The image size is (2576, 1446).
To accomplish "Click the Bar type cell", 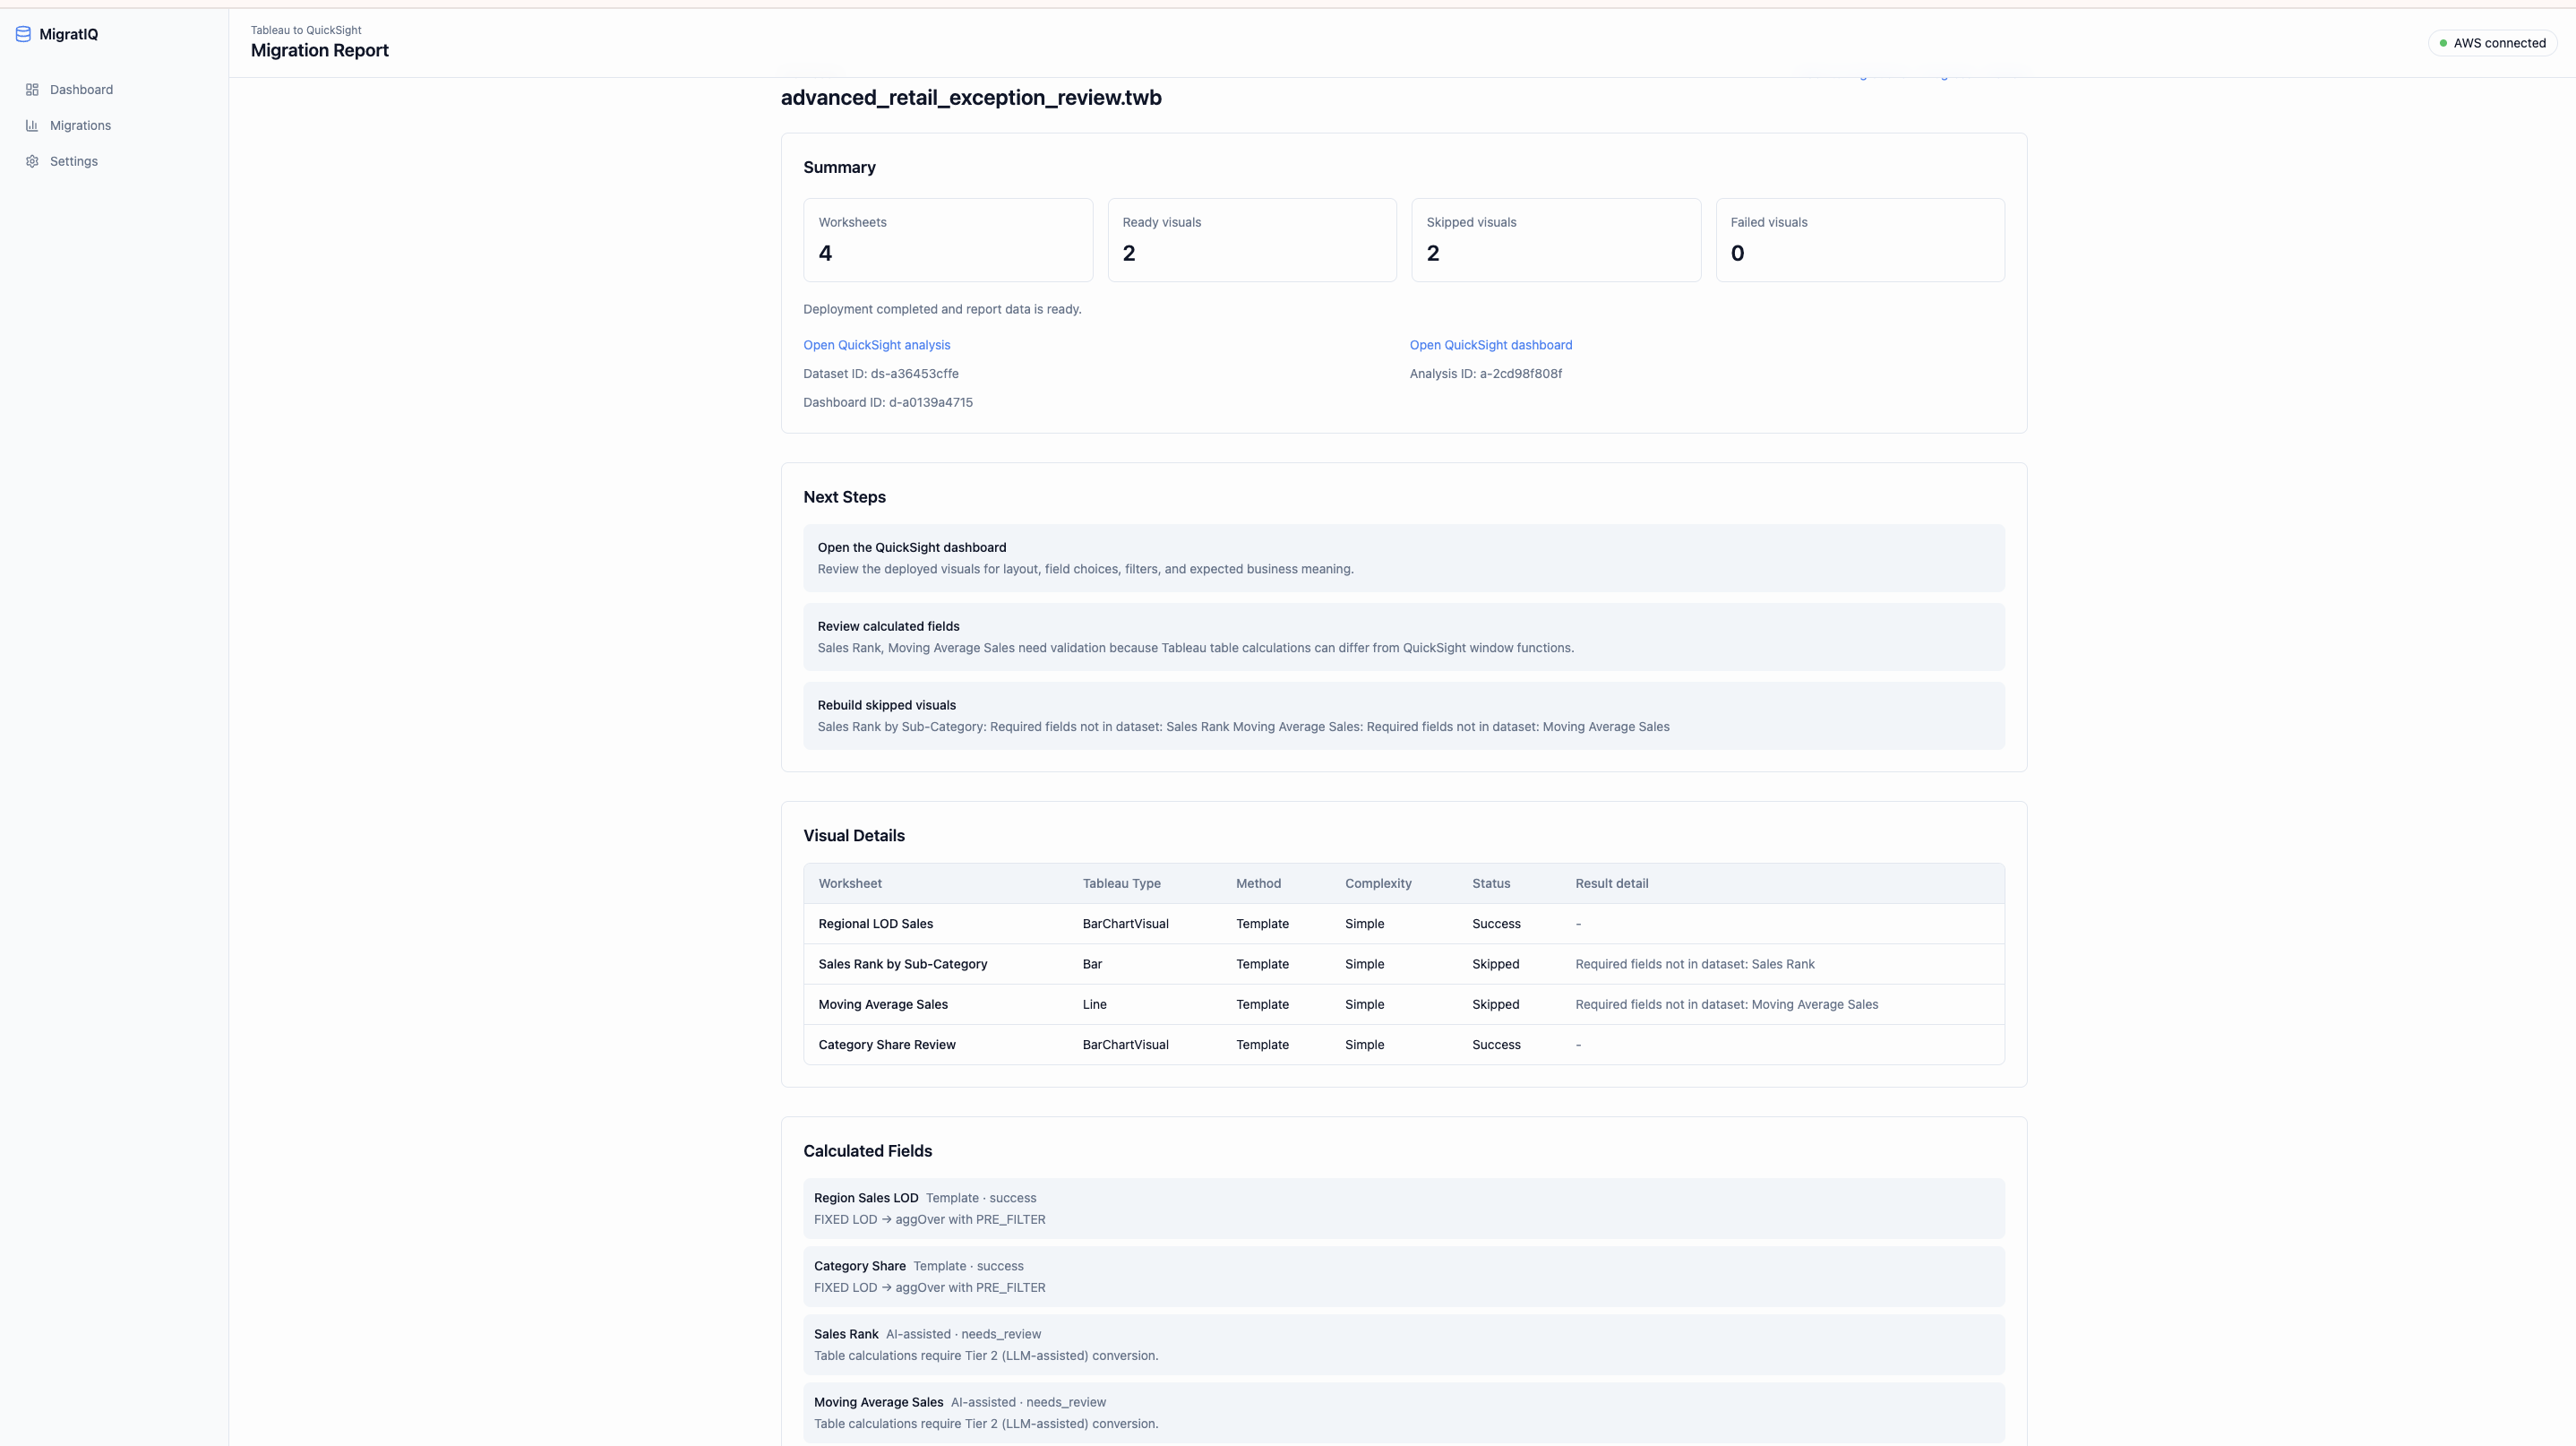I will [x=1092, y=964].
